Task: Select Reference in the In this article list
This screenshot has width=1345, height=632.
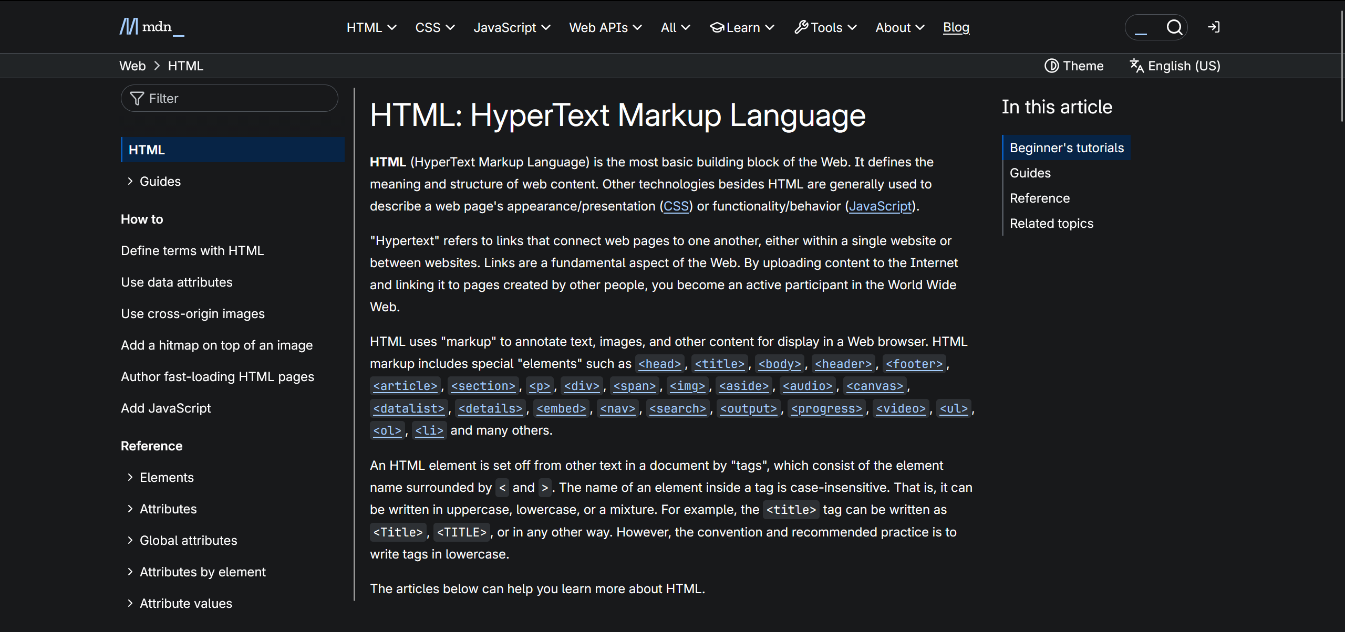Action: coord(1040,198)
